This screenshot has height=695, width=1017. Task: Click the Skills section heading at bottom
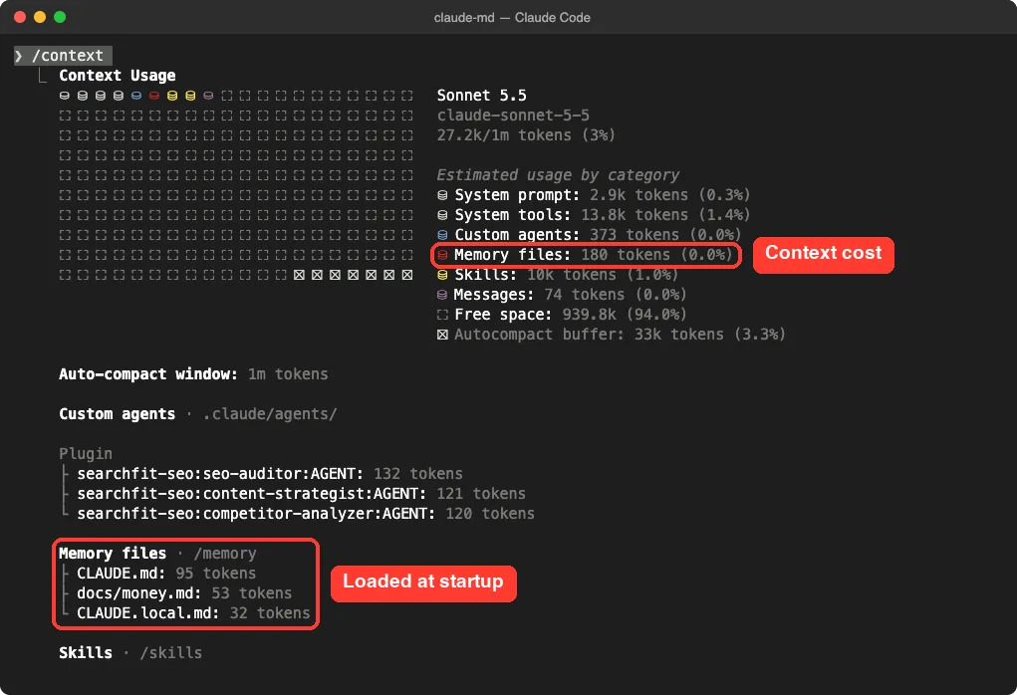(x=86, y=653)
